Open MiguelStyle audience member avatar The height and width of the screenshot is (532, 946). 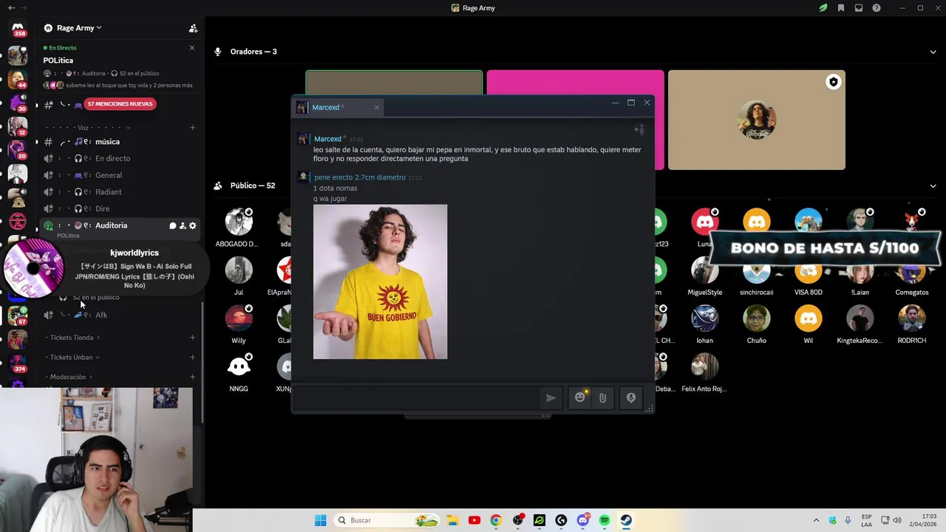(704, 270)
